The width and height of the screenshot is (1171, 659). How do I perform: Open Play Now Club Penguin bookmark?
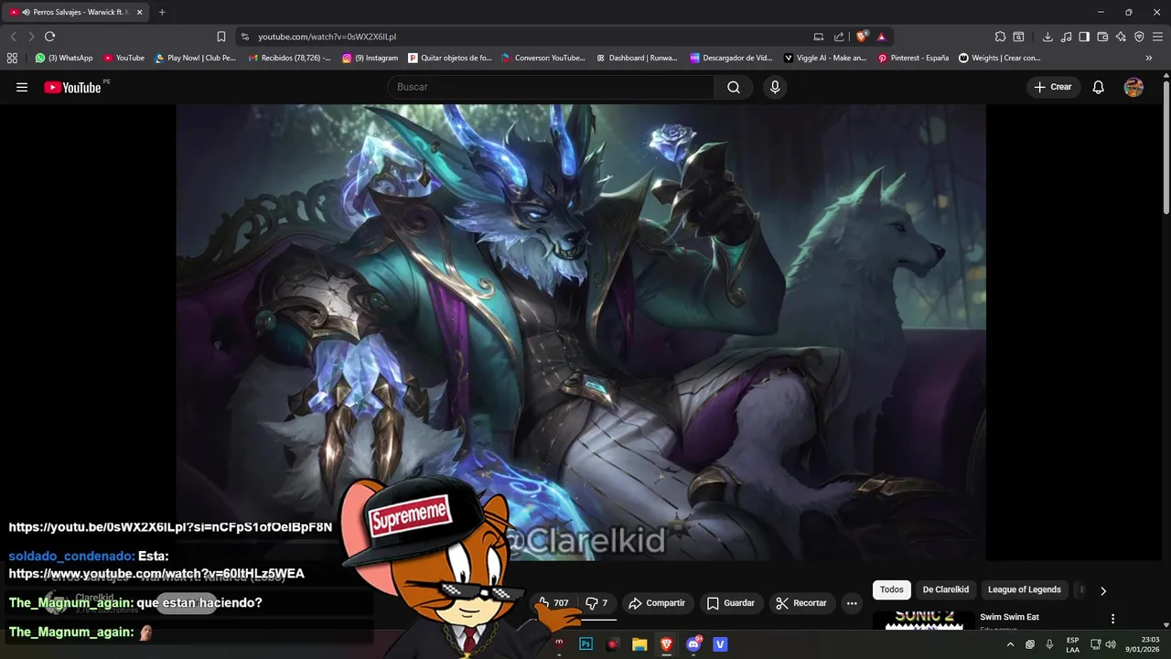click(195, 58)
